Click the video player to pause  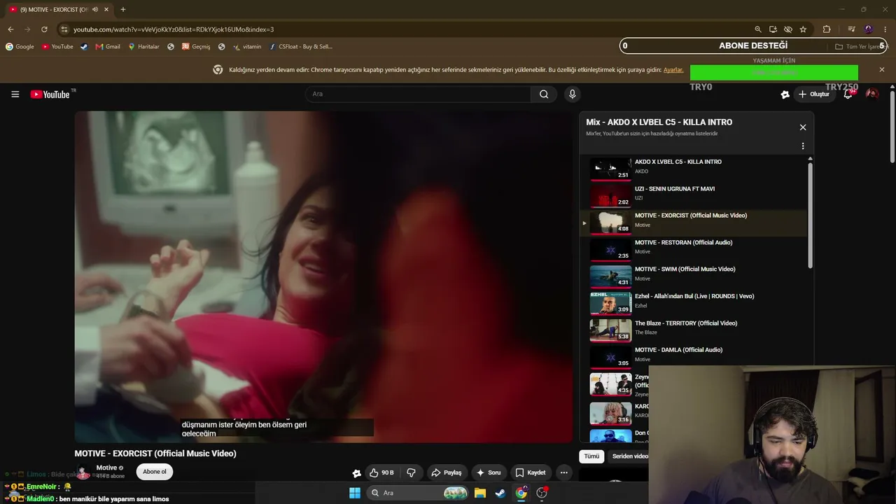[x=323, y=276]
